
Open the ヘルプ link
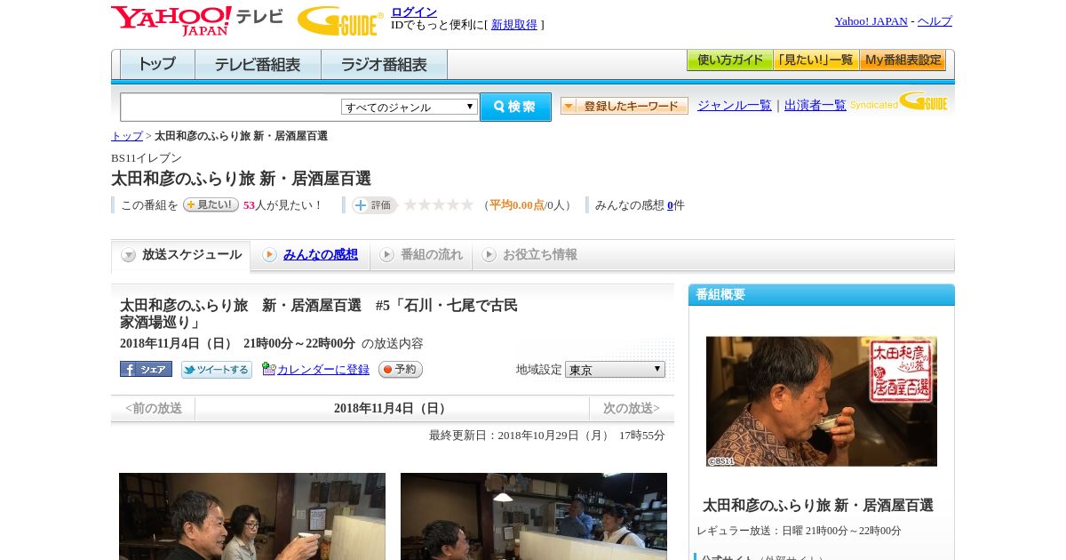click(935, 21)
